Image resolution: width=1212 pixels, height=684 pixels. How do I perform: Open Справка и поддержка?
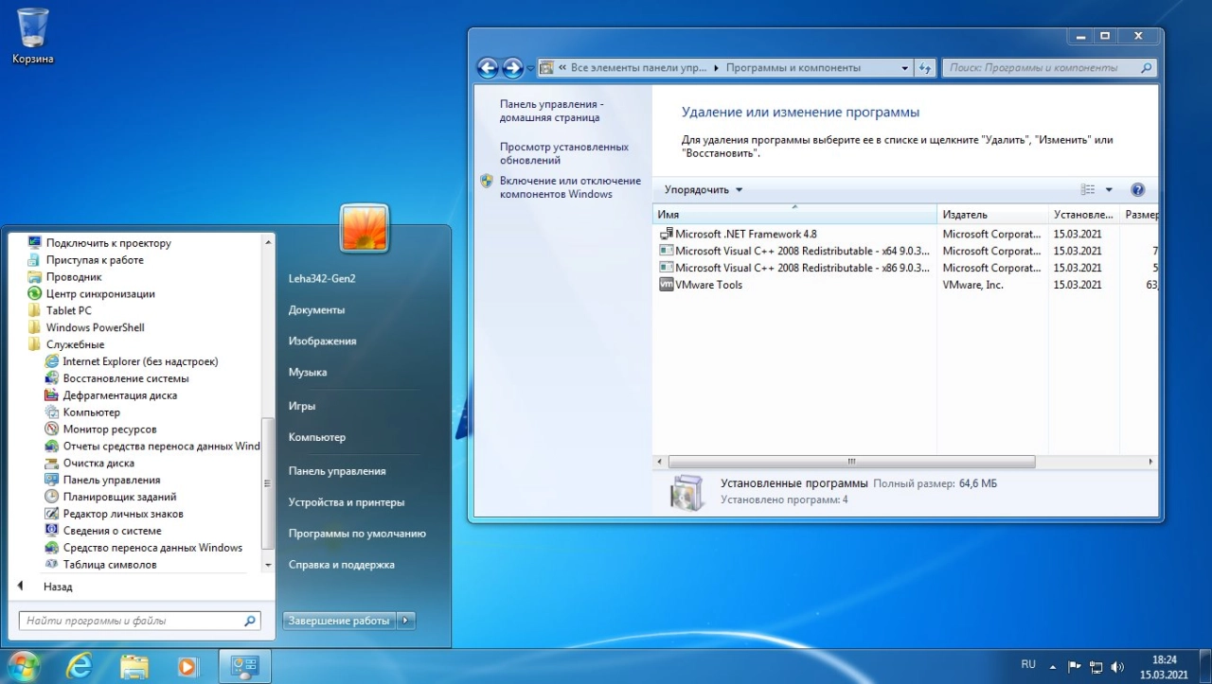(341, 565)
